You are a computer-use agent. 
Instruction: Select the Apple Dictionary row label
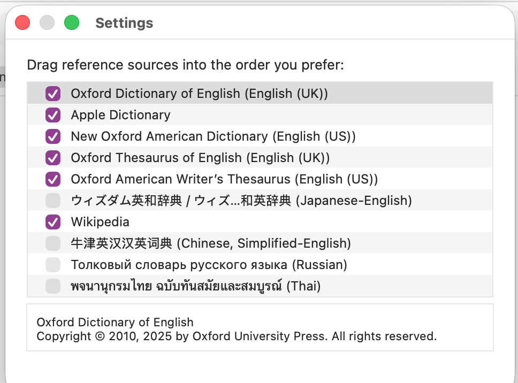tap(120, 115)
